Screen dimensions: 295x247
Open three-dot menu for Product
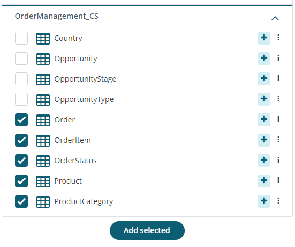(278, 180)
